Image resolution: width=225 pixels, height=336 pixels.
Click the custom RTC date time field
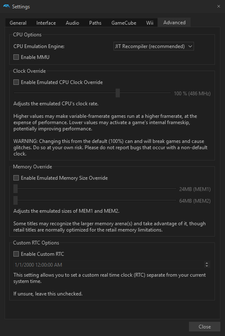click(112, 265)
